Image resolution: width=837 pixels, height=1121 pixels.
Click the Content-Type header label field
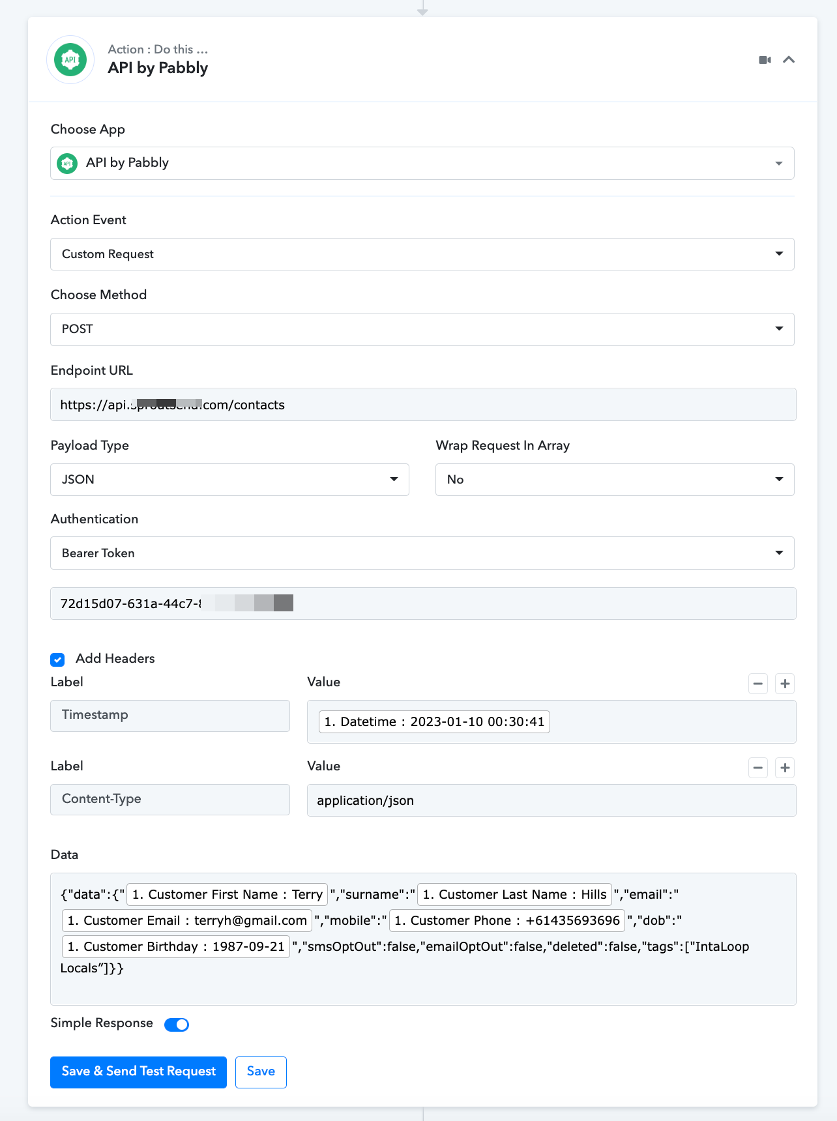point(170,800)
